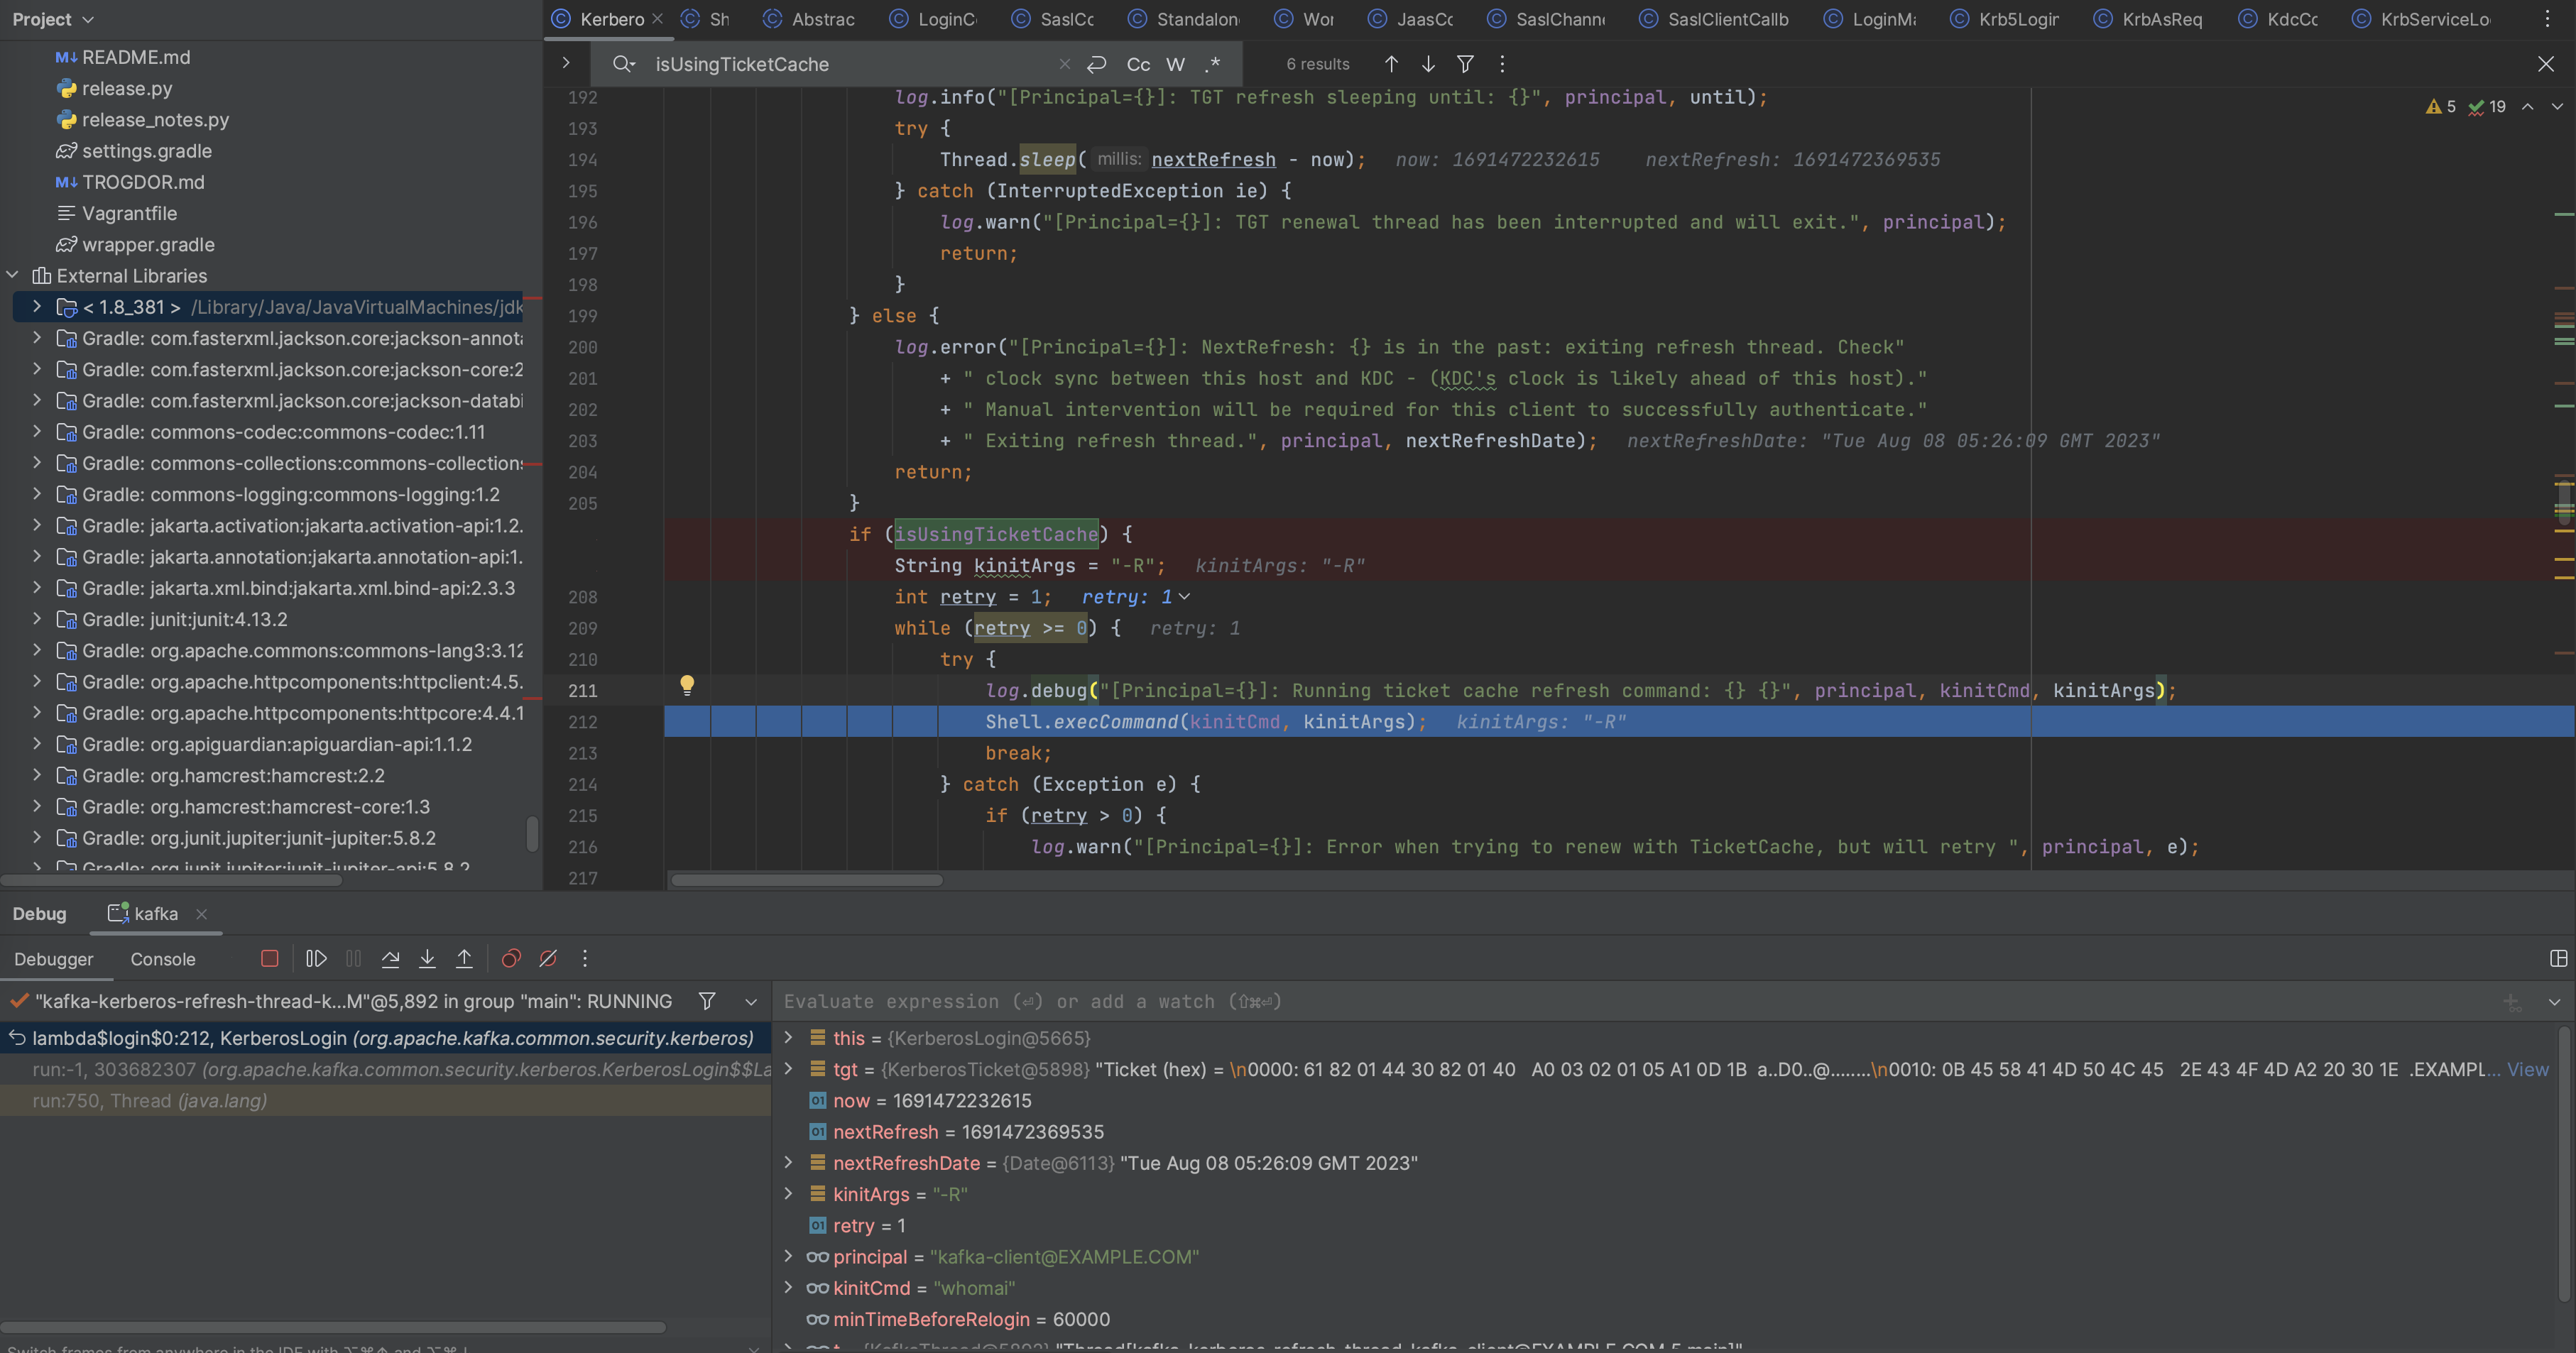Insert new line in search field
This screenshot has width=2576, height=1353.
(1097, 64)
